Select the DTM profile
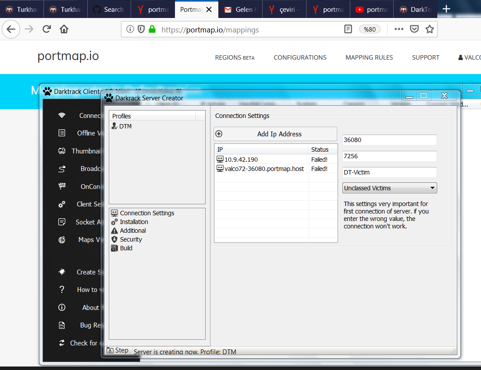Image resolution: width=481 pixels, height=370 pixels. point(122,126)
